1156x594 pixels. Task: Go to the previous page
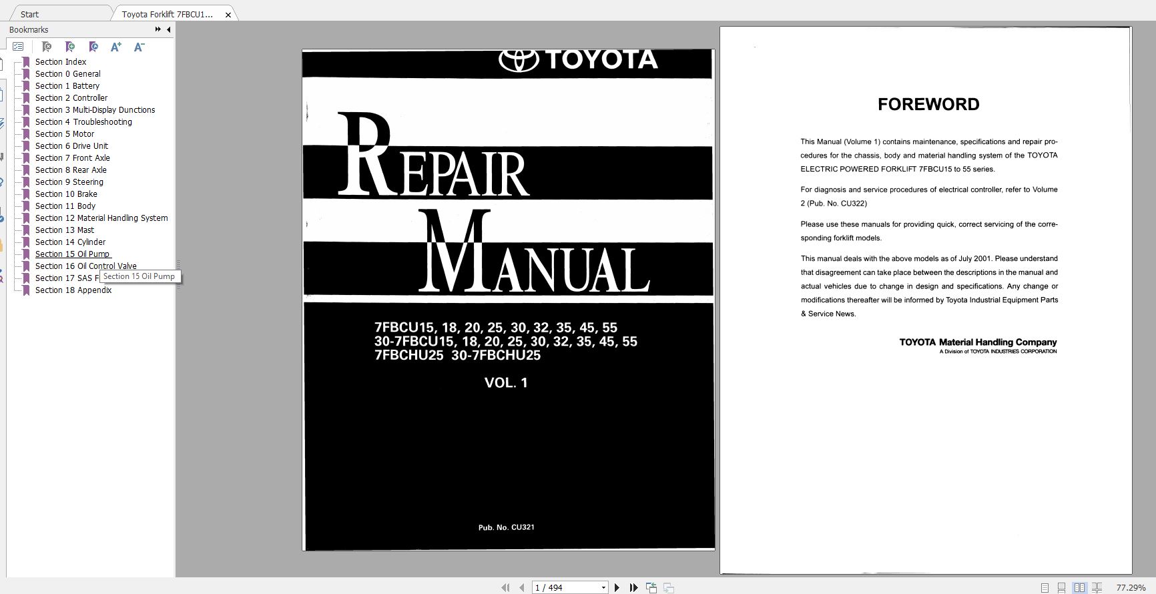coord(522,588)
